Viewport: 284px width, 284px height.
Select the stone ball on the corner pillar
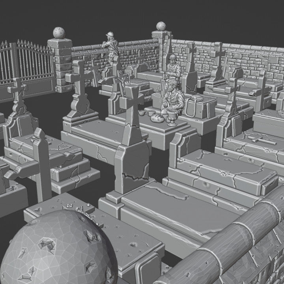click(161, 26)
